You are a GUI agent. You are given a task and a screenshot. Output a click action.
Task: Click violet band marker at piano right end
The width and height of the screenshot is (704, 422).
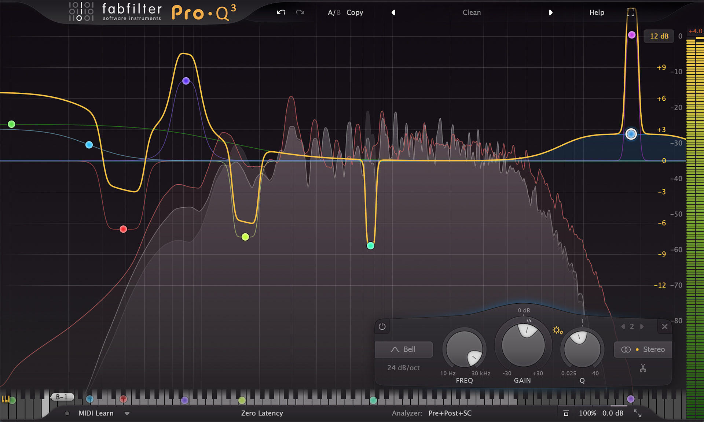tap(631, 399)
